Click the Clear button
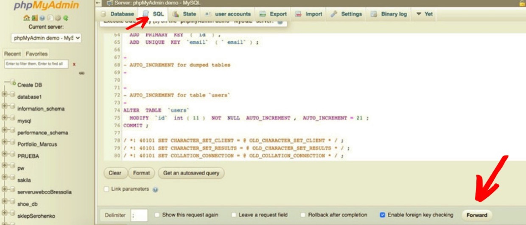 point(115,173)
